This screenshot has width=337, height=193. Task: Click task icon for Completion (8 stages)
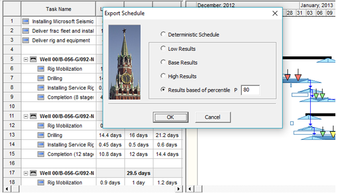pyautogui.click(x=41, y=97)
